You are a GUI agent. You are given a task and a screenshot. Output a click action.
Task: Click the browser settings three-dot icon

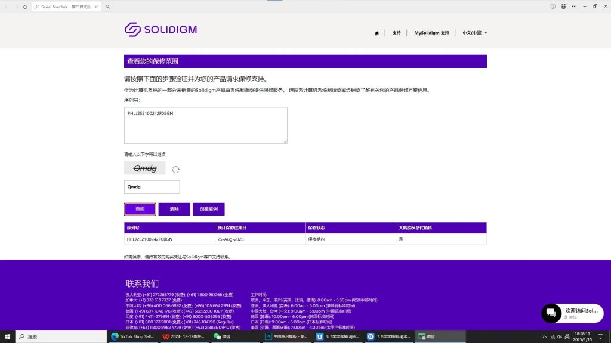pos(573,7)
